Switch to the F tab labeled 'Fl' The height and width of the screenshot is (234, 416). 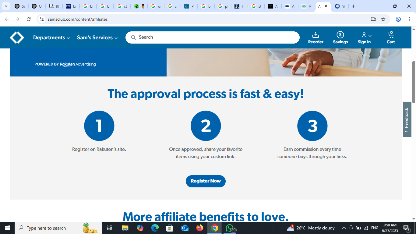click(x=240, y=6)
